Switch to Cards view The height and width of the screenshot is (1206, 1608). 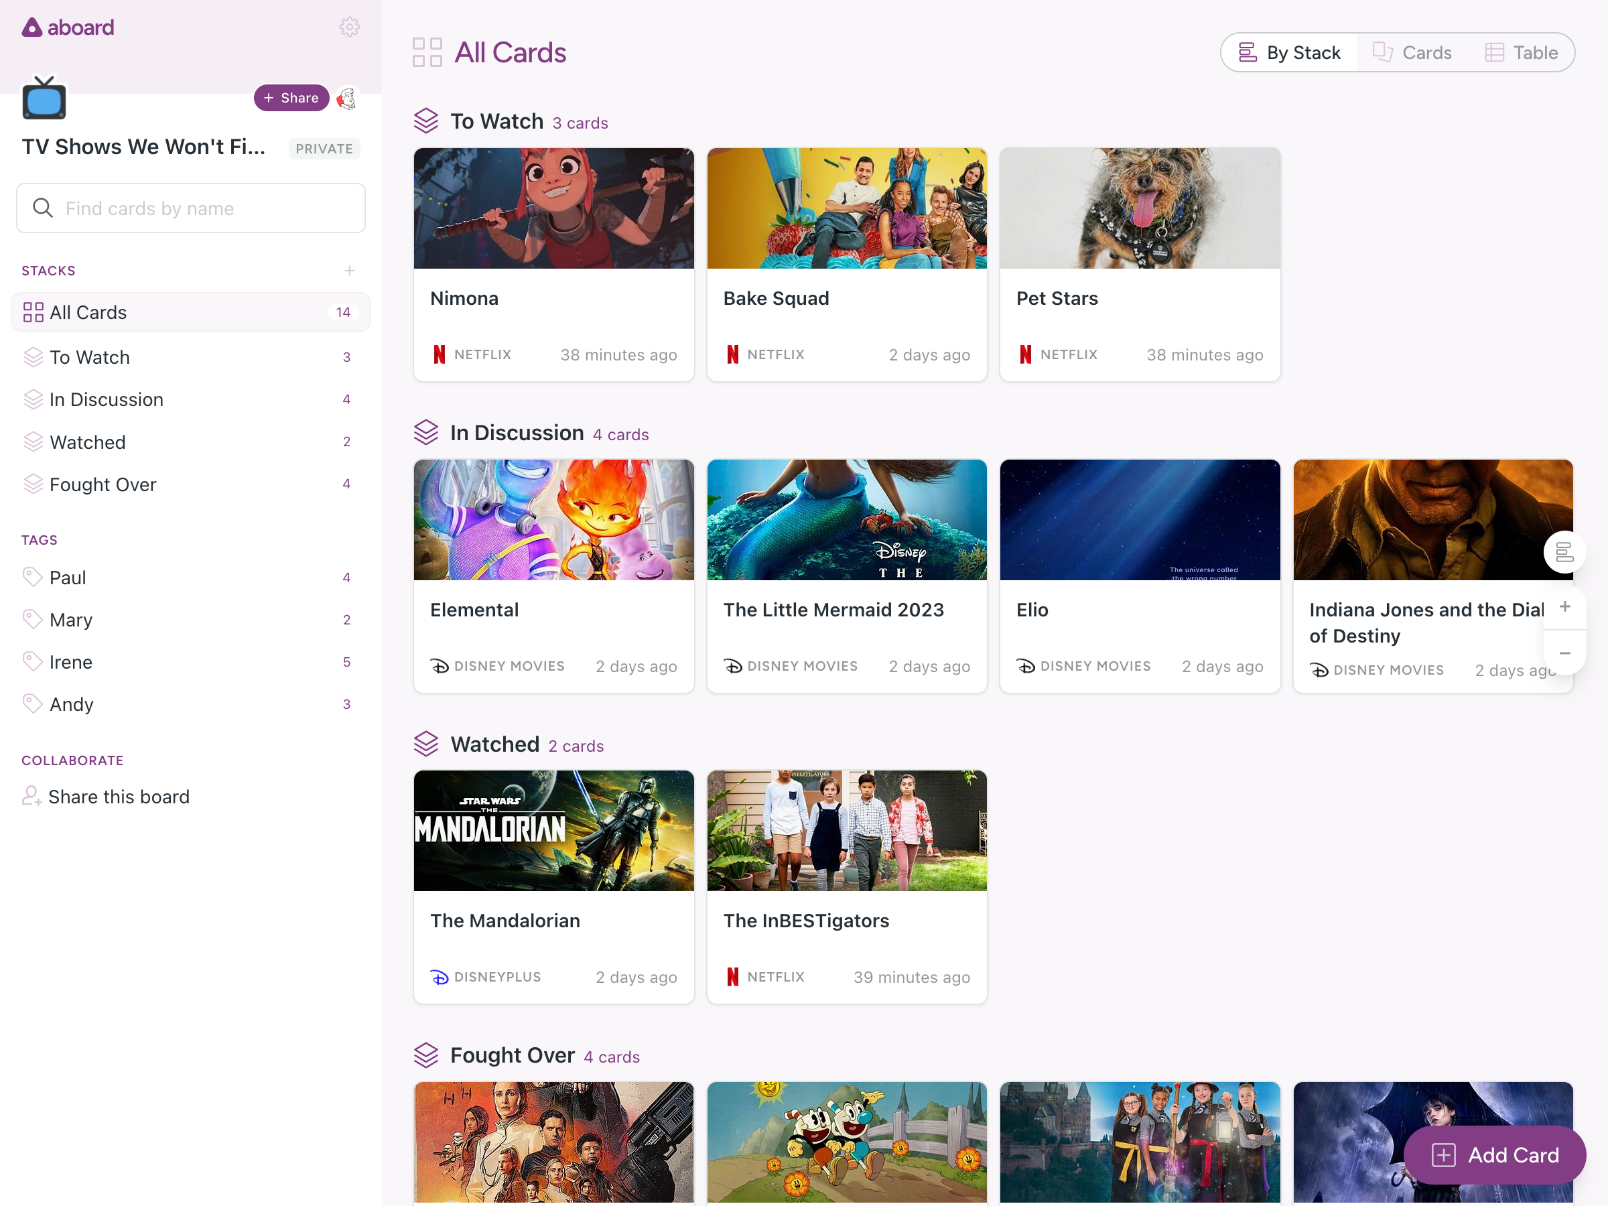point(1412,52)
